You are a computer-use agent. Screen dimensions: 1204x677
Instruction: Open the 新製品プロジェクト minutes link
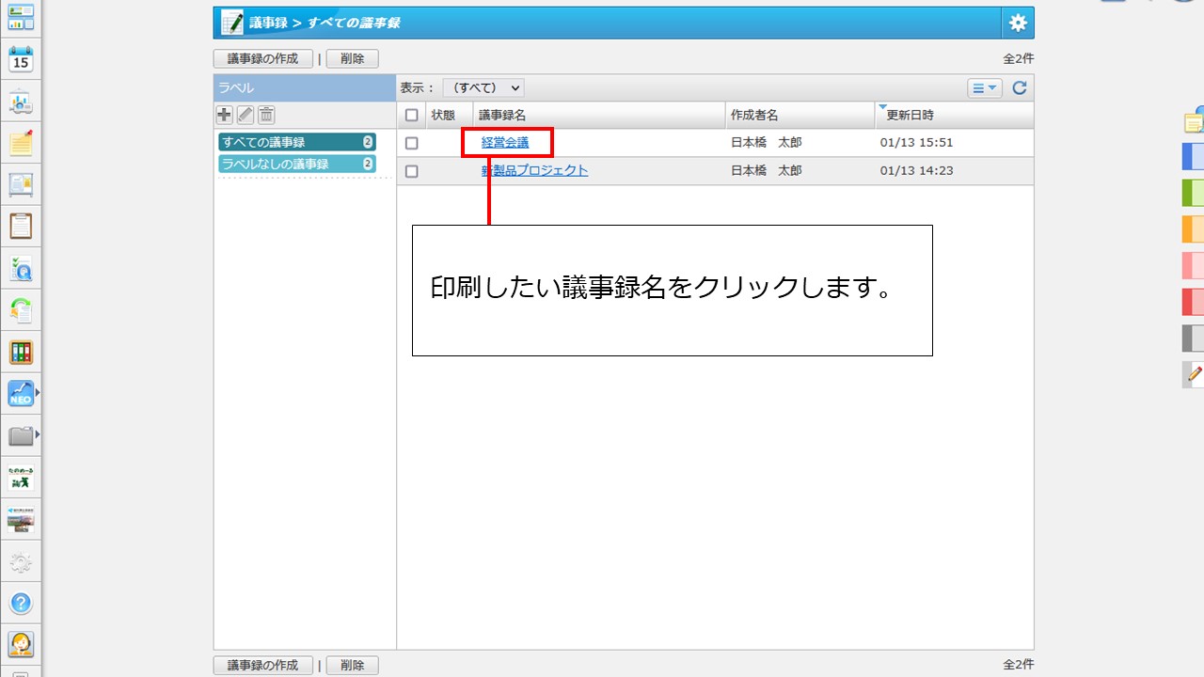click(x=535, y=170)
